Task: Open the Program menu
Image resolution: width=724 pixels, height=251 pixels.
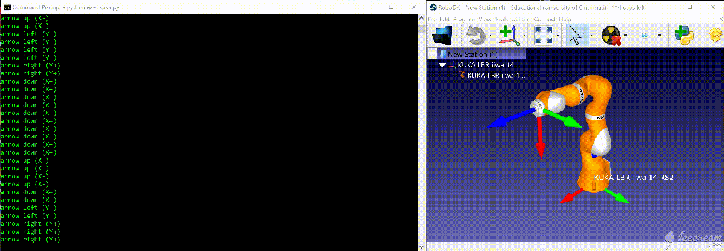Action: (464, 19)
